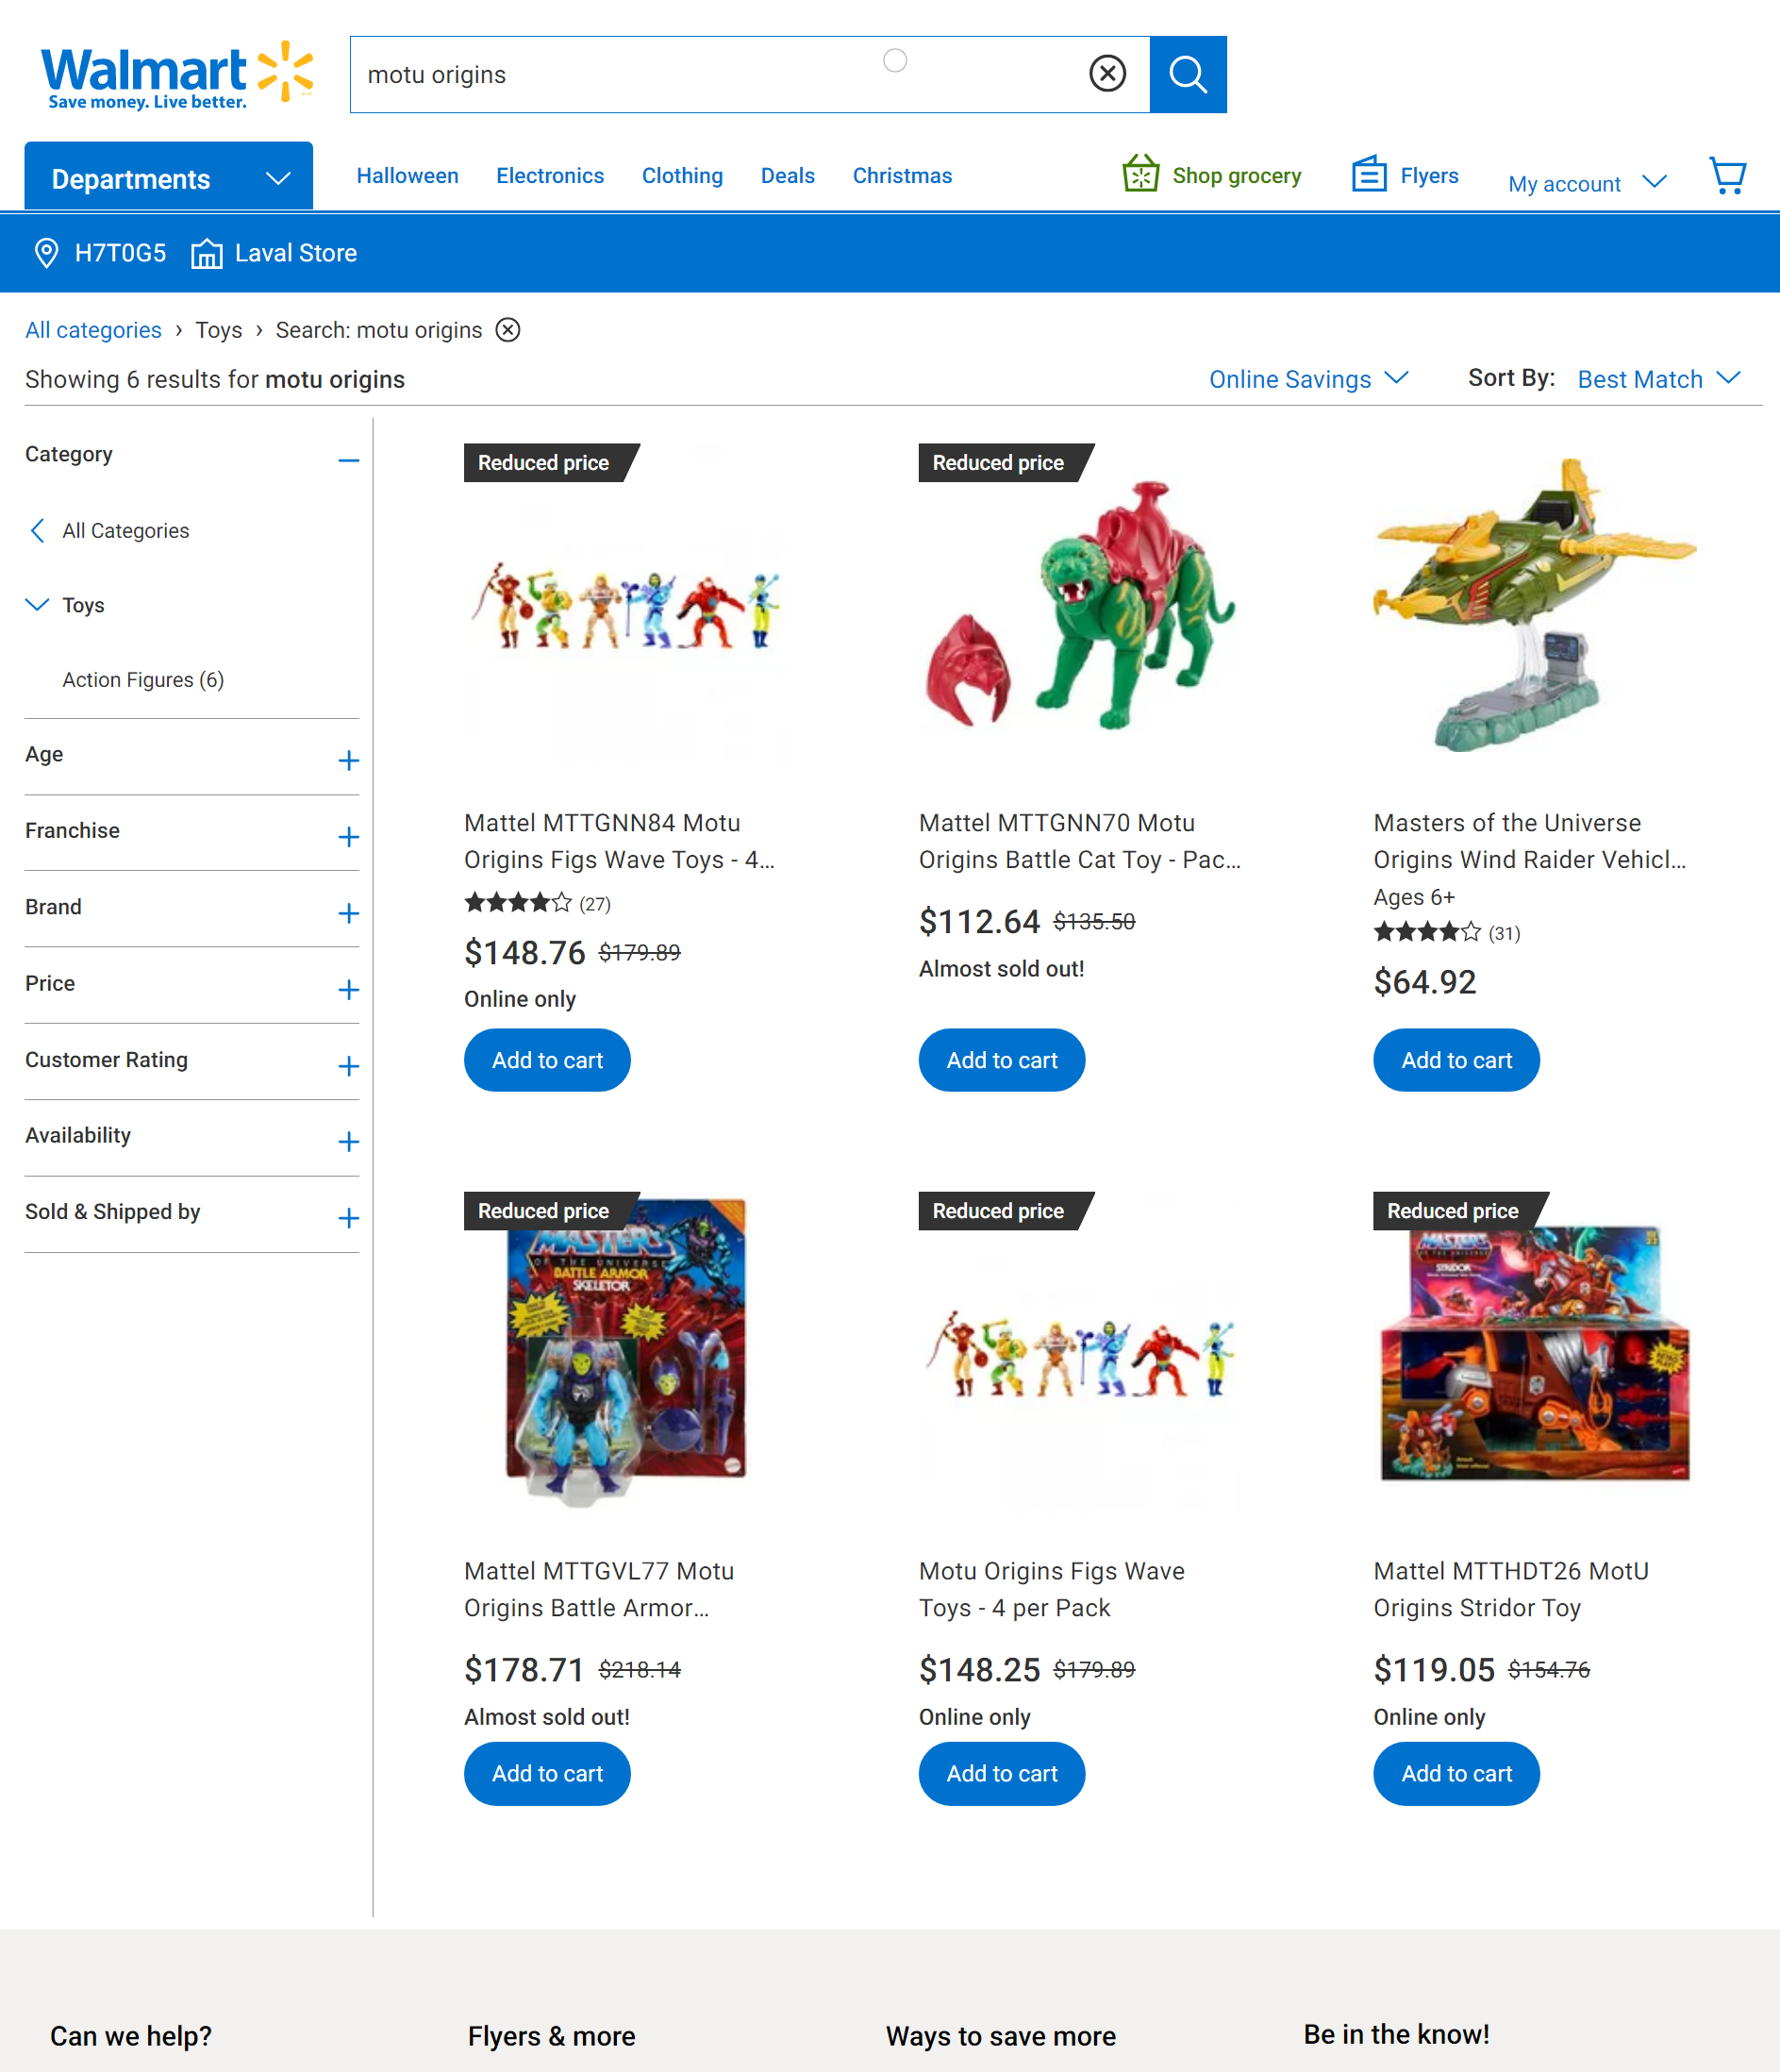Select the Laval Store icon
The image size is (1780, 2072).
206,253
